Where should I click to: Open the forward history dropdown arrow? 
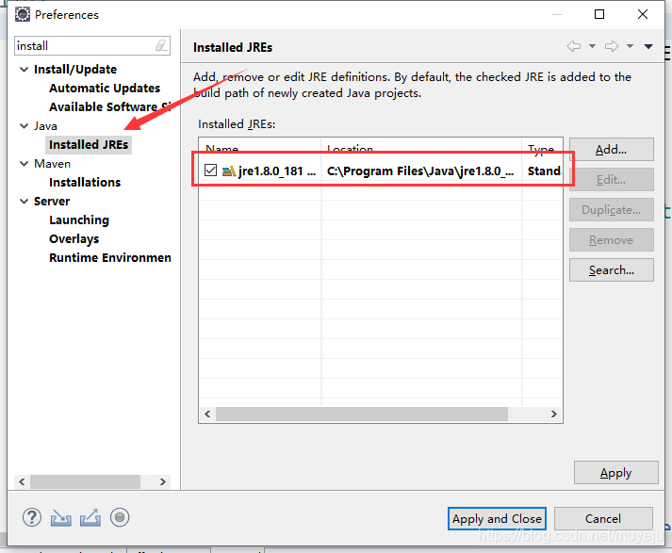(x=630, y=46)
